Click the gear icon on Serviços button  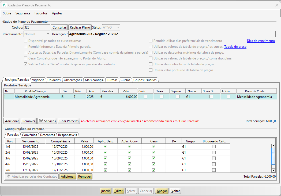[x=41, y=121]
